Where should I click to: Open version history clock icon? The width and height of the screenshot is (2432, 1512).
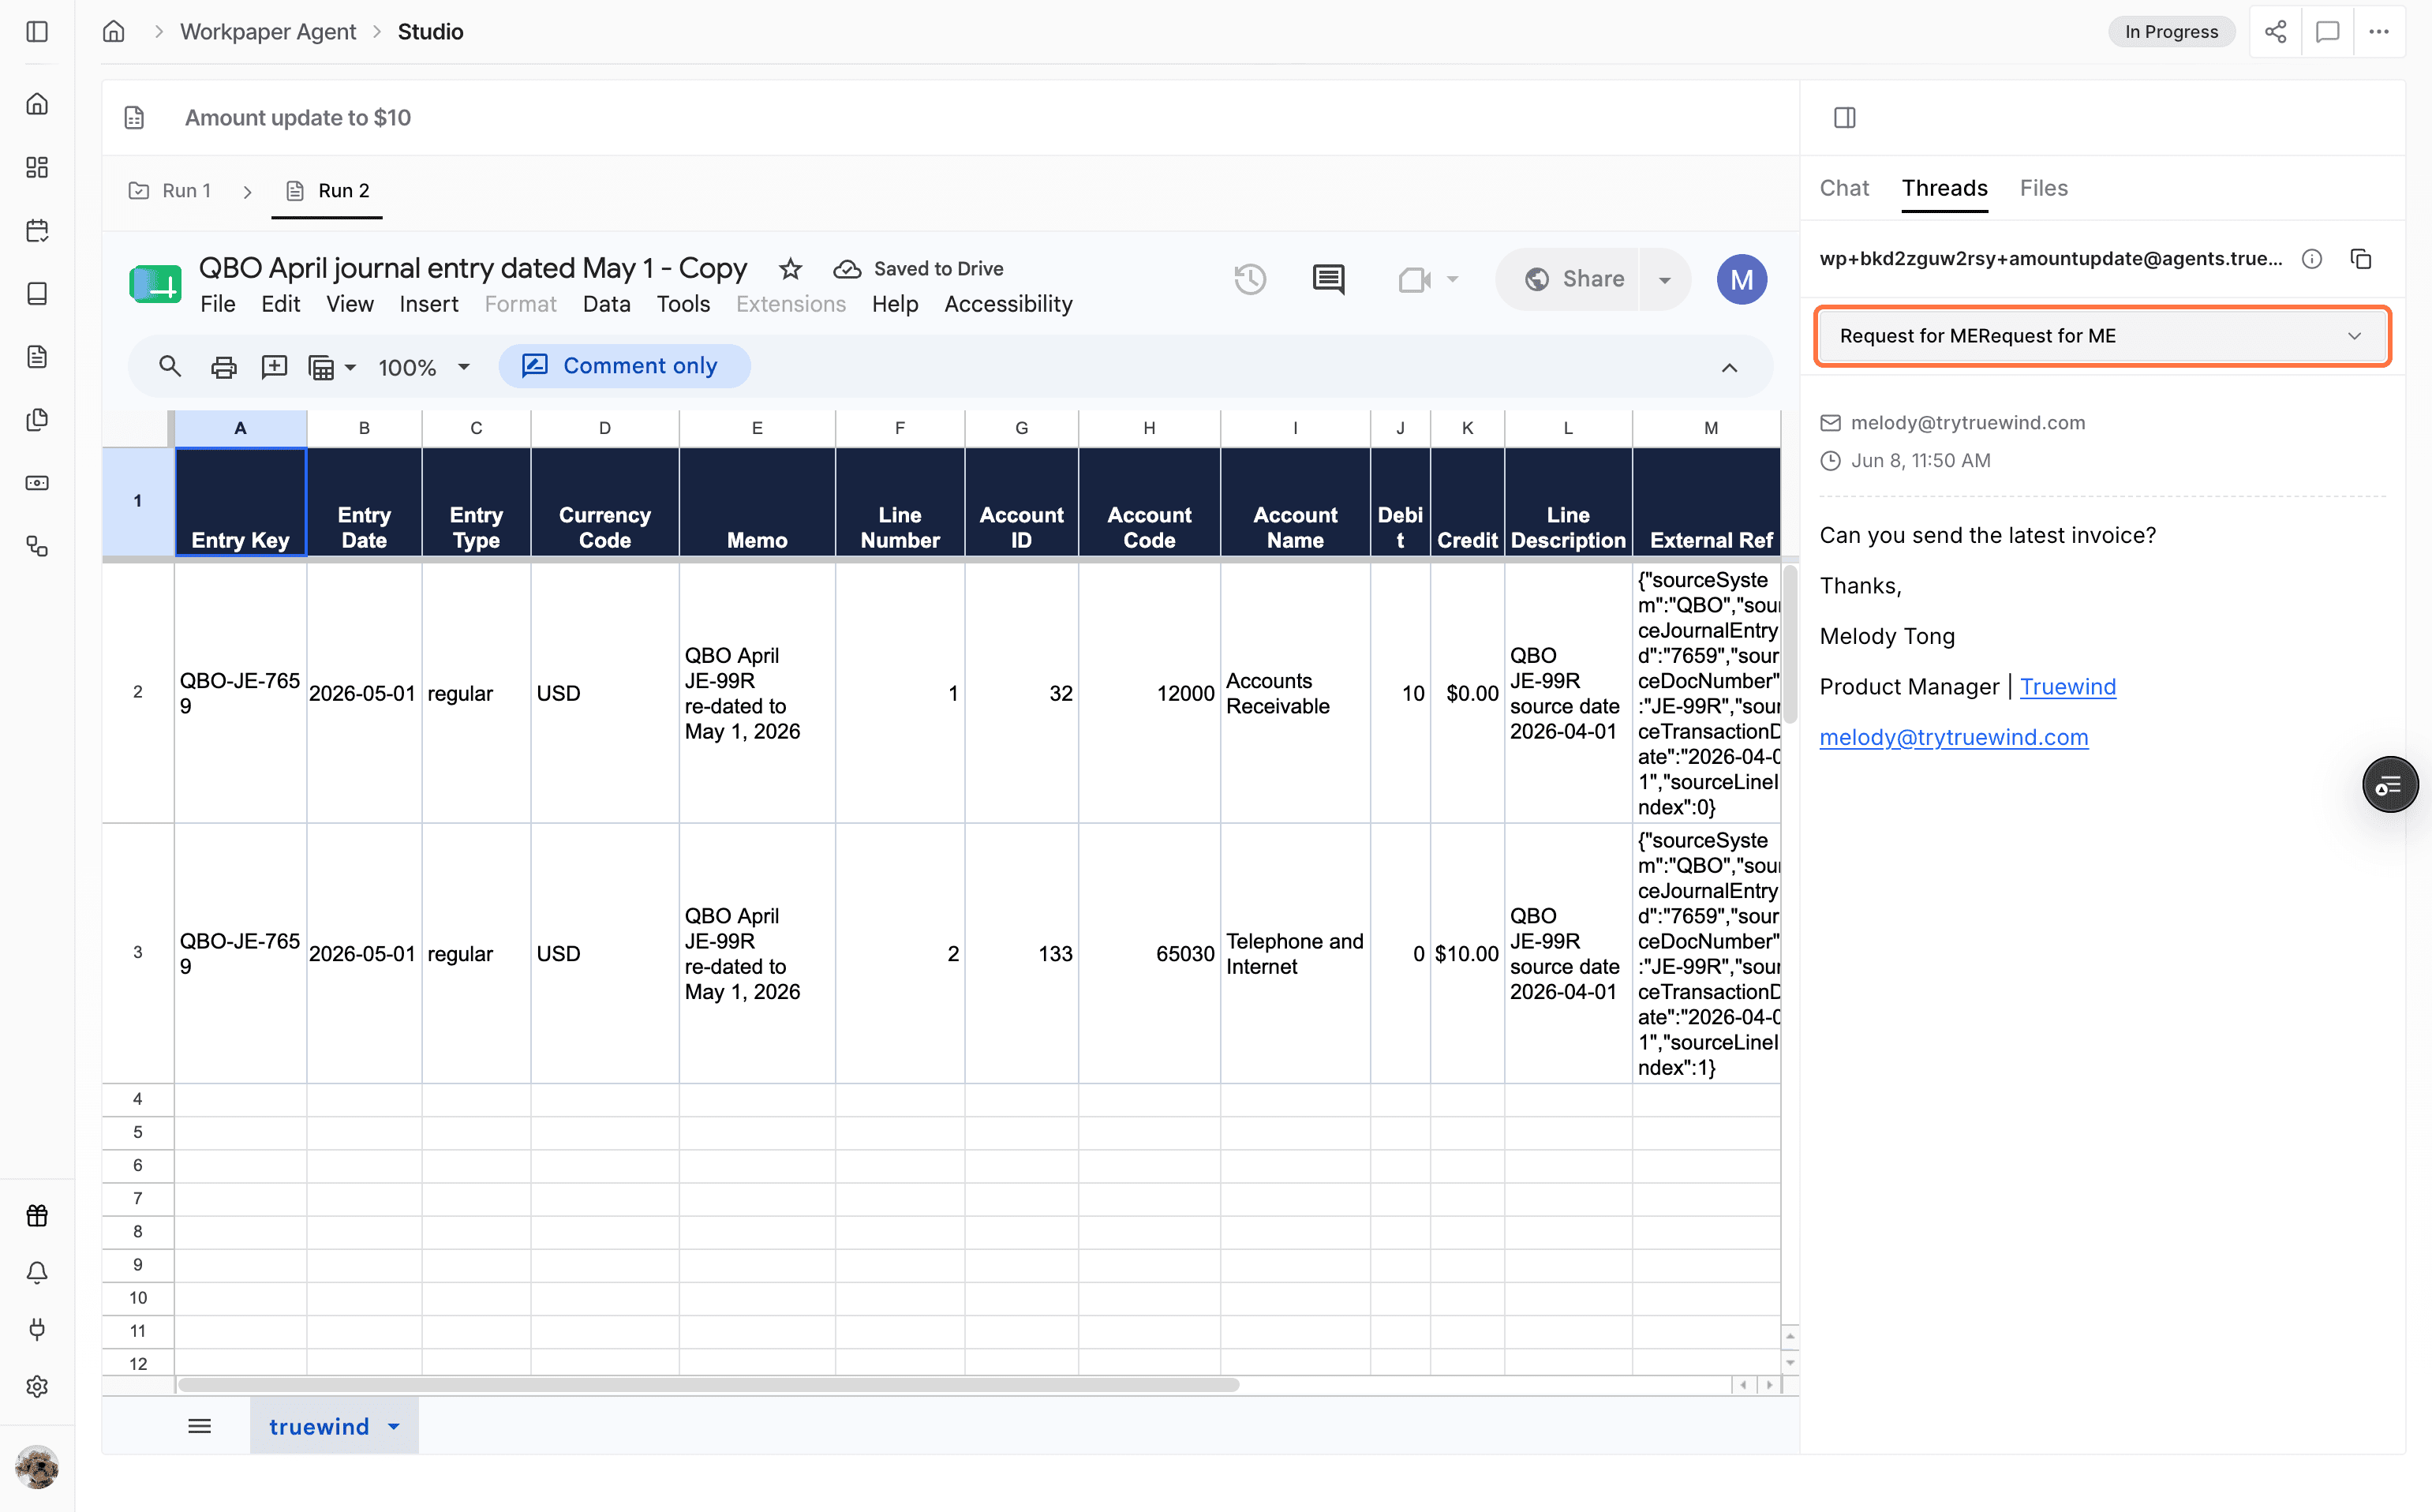[1250, 279]
